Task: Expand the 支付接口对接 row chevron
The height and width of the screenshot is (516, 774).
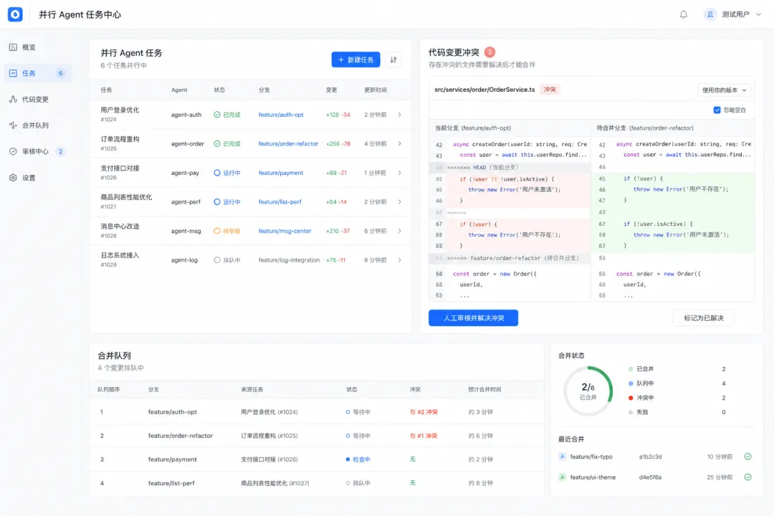Action: [399, 173]
